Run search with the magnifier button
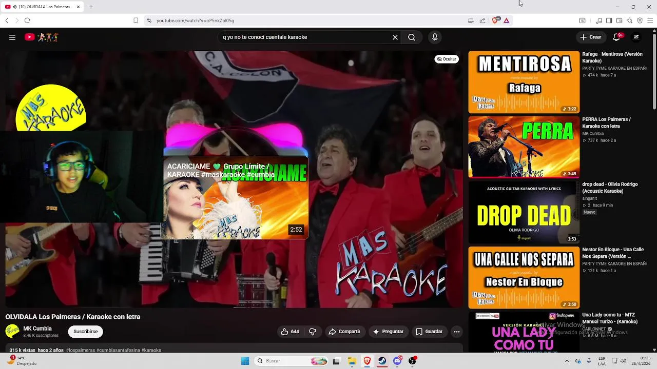The height and width of the screenshot is (369, 657). [x=412, y=37]
